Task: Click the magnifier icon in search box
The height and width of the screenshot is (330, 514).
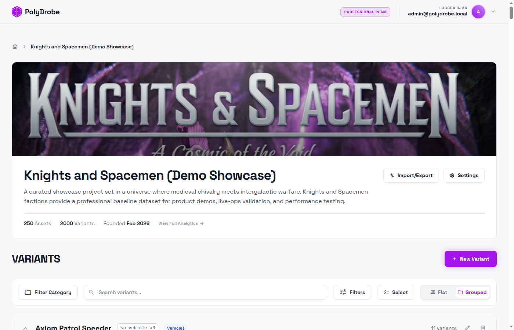Action: 91,292
